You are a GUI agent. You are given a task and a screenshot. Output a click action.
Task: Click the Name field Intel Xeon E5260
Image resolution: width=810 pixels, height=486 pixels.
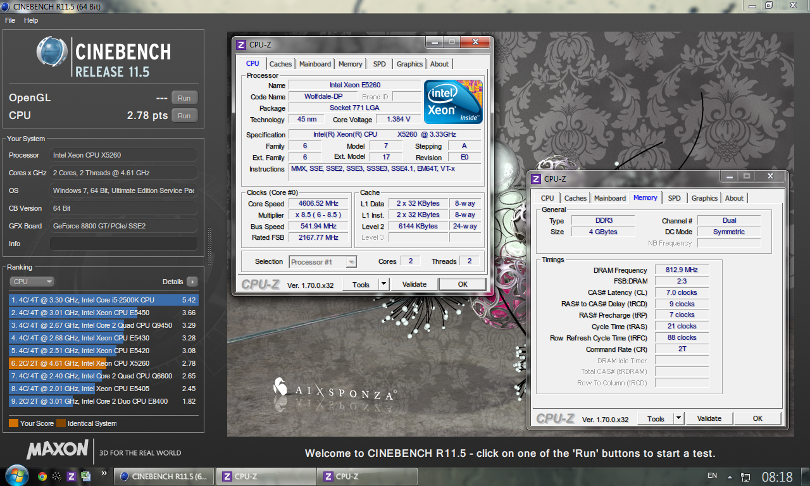pyautogui.click(x=354, y=85)
